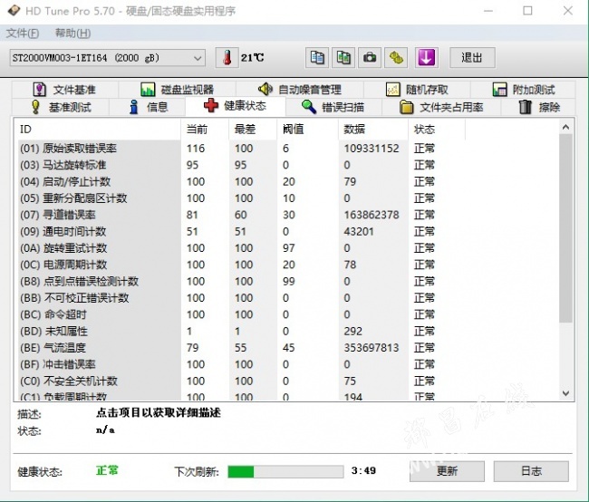Open the options settings icon
Image resolution: width=589 pixels, height=502 pixels.
tap(396, 58)
